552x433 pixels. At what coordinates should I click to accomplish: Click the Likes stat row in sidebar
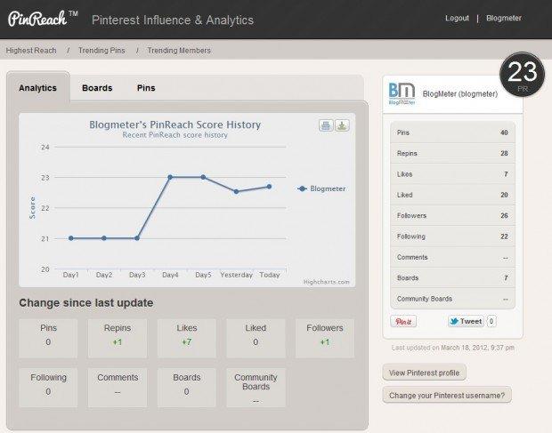click(x=452, y=174)
